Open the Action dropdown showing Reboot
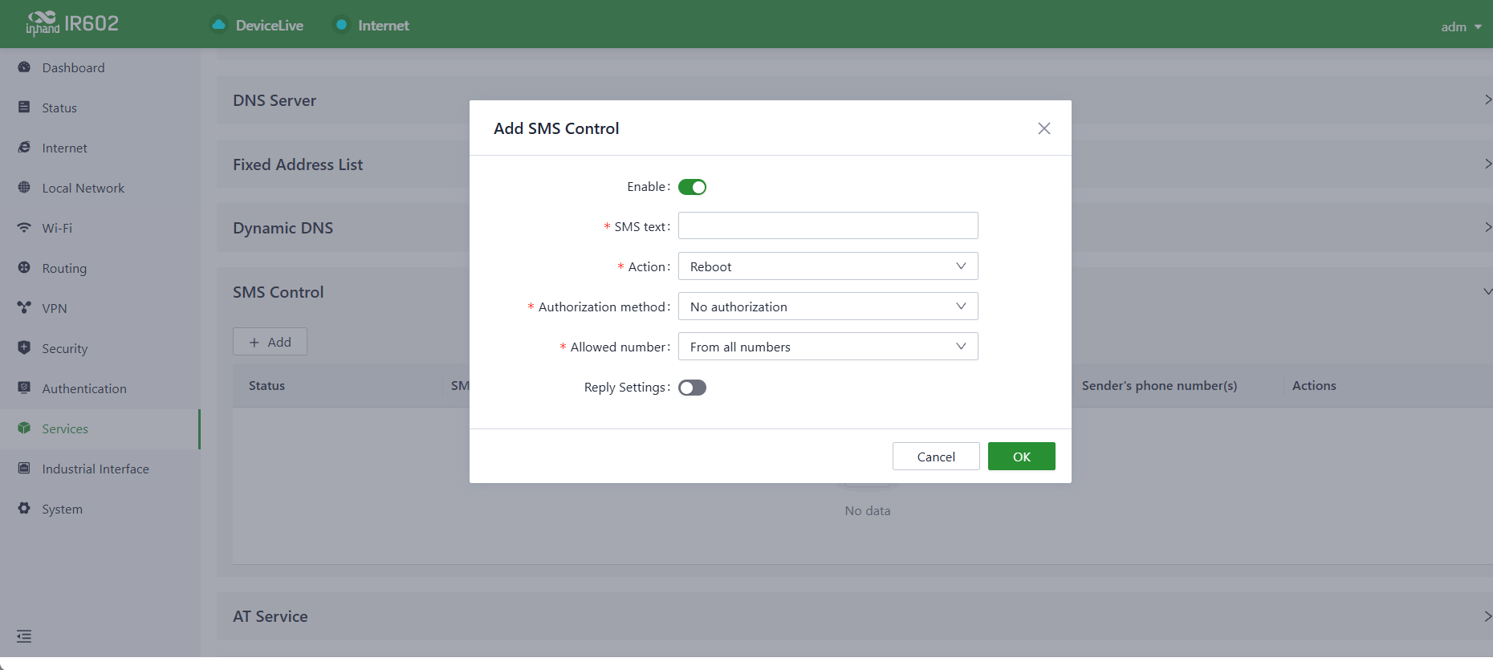The image size is (1493, 670). 828,266
